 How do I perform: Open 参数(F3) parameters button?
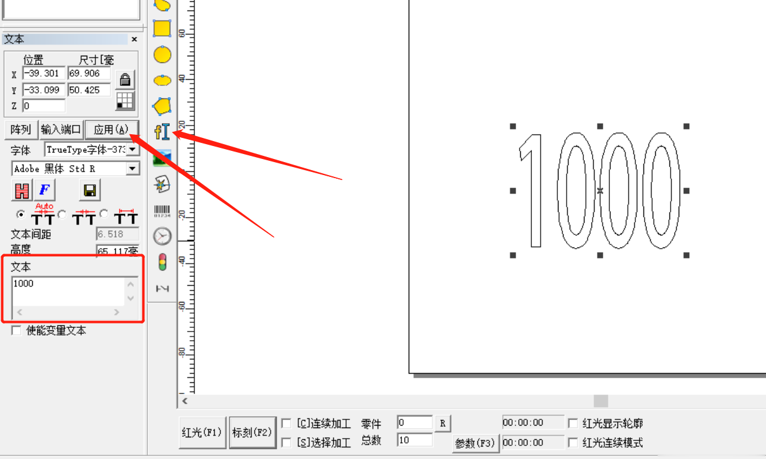tap(475, 444)
